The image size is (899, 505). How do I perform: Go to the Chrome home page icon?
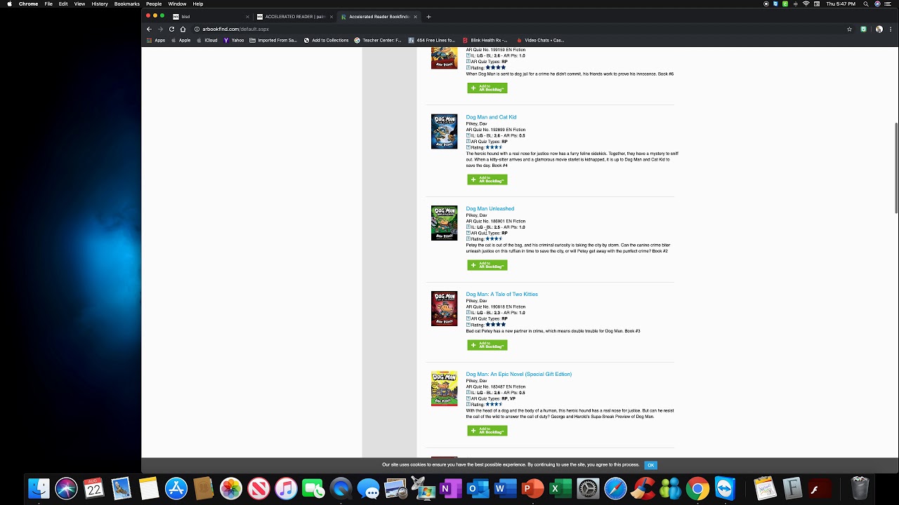coord(183,29)
